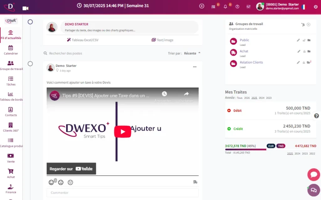Open the Public work group link

tap(244, 40)
